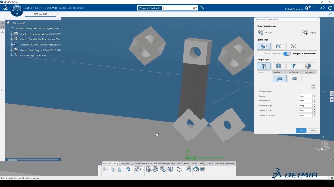The height and width of the screenshot is (187, 334).
Task: Select the Anchor shape type icon
Action: tap(278, 66)
